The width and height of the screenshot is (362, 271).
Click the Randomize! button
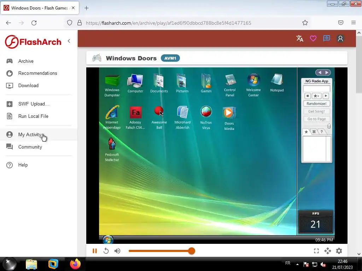point(316,104)
